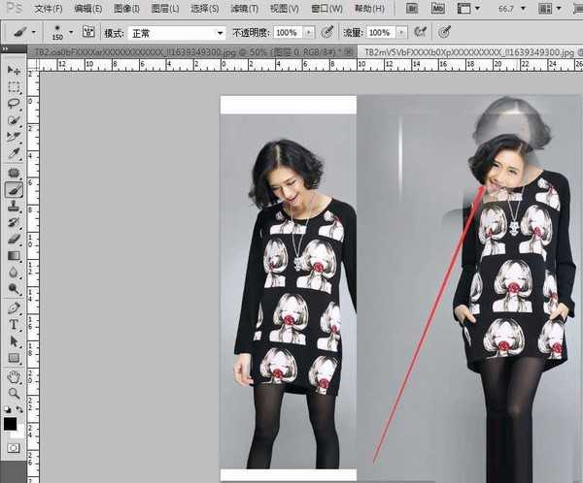The height and width of the screenshot is (483, 583).
Task: Choose the Lasso tool
Action: coord(14,104)
